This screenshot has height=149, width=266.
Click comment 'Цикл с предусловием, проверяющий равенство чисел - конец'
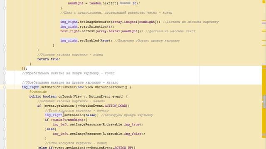(x=116, y=13)
